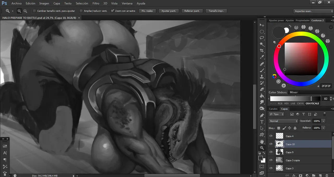334x177 pixels.
Task: Expand the collapsed side icon panel
Action: (x=4, y=139)
